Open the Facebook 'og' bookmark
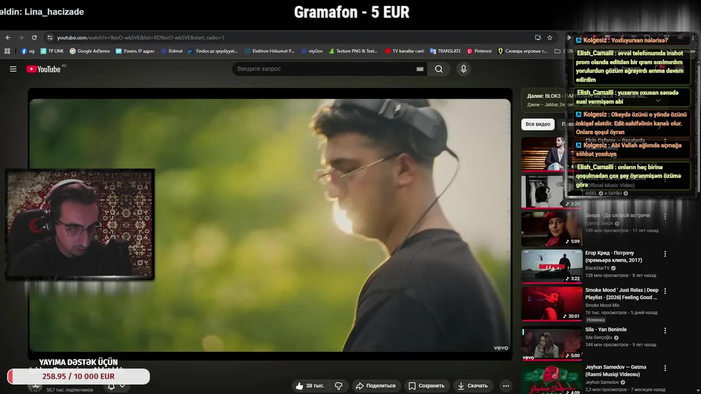 28,51
